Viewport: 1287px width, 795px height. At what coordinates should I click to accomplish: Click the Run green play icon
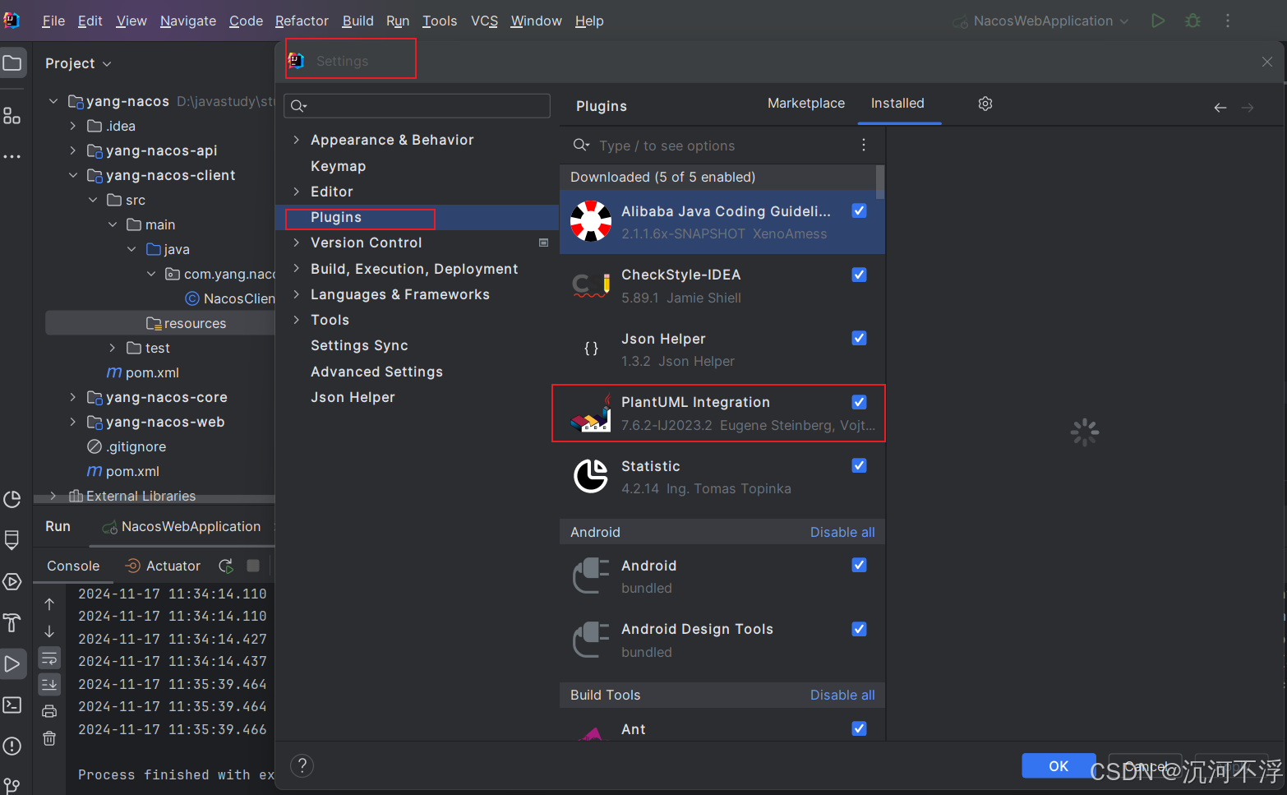[1158, 21]
